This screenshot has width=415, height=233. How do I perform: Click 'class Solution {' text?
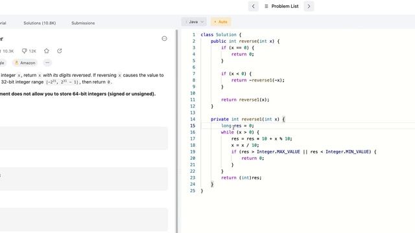[221, 34]
